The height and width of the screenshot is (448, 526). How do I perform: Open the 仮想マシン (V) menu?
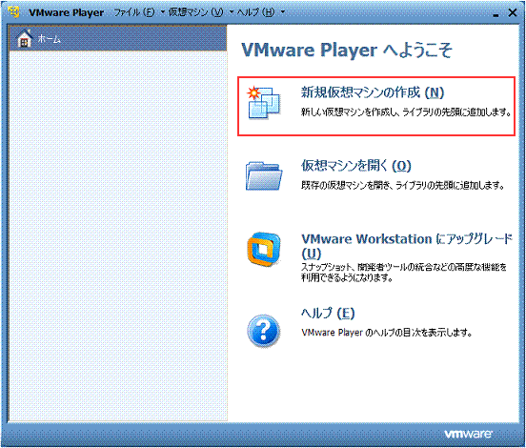(x=196, y=12)
